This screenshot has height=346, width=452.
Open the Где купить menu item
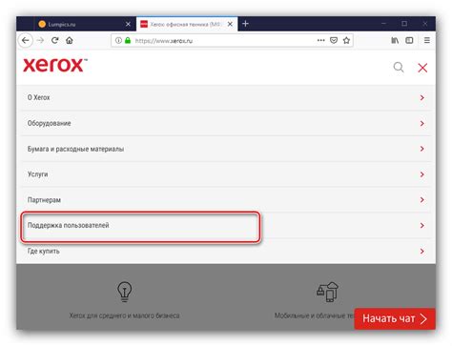(226, 251)
